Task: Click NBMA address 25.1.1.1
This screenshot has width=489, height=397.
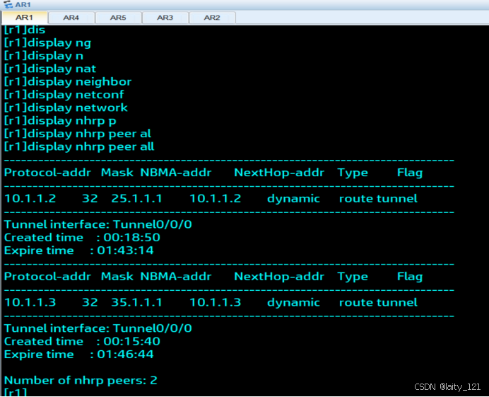Action: point(137,199)
